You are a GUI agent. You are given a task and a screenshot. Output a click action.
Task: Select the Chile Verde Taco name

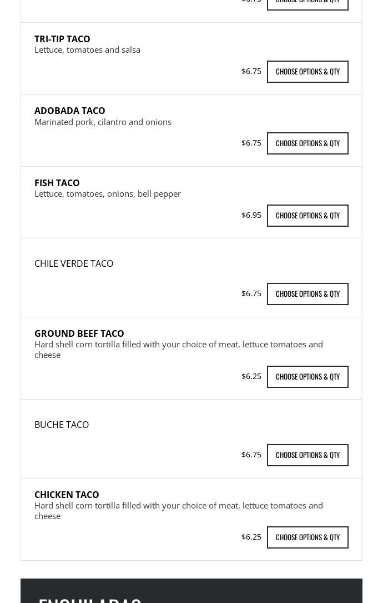[x=74, y=263]
